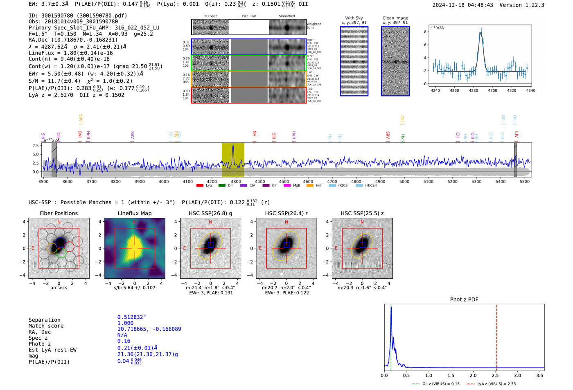Click the yellow highlighted emission line band
Image resolution: width=573 pixels, height=390 pixels.
233,160
